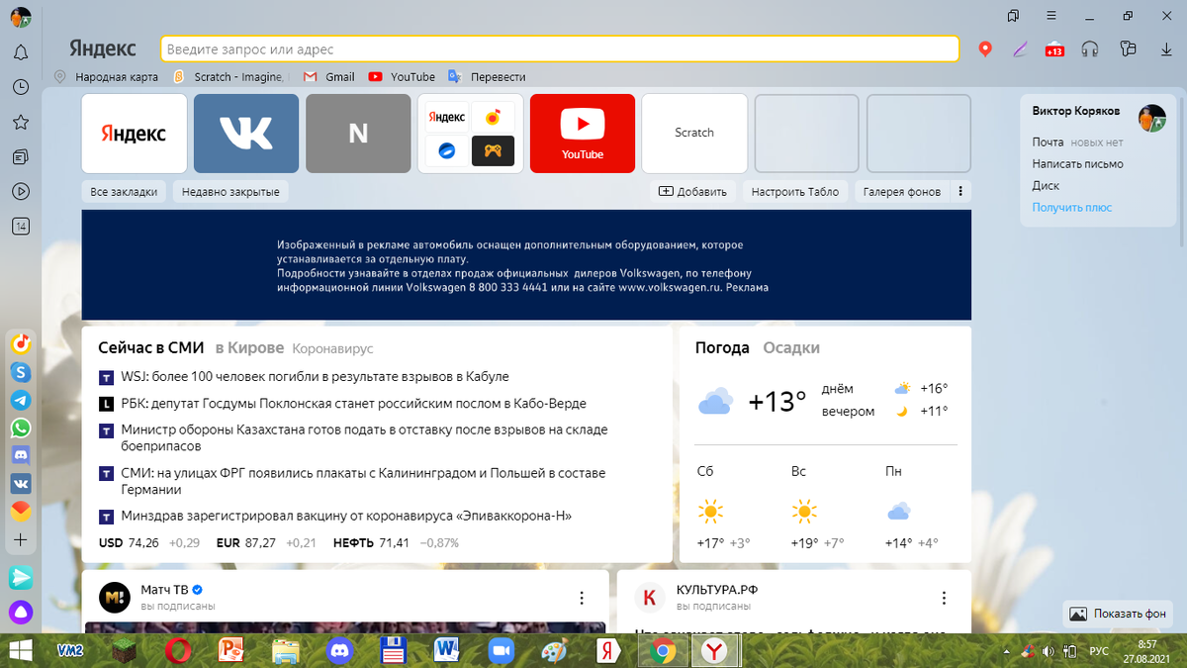Viewport: 1187px width, 668px height.
Task: Open the +13 weather notification icon
Action: (1053, 48)
